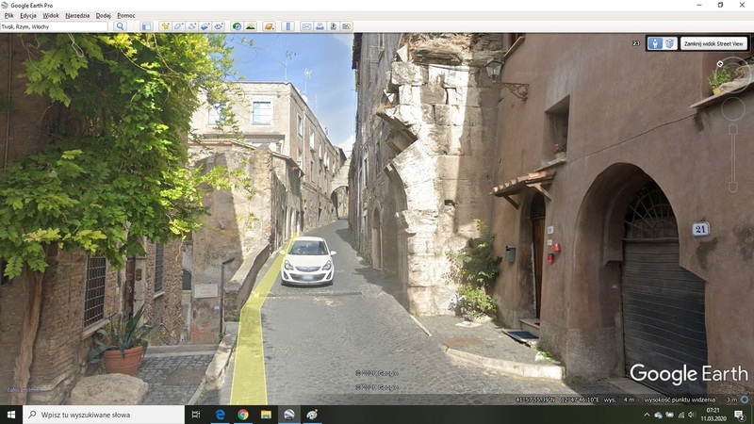
Task: Add a placemark with the pushpin icon
Action: pos(166,26)
